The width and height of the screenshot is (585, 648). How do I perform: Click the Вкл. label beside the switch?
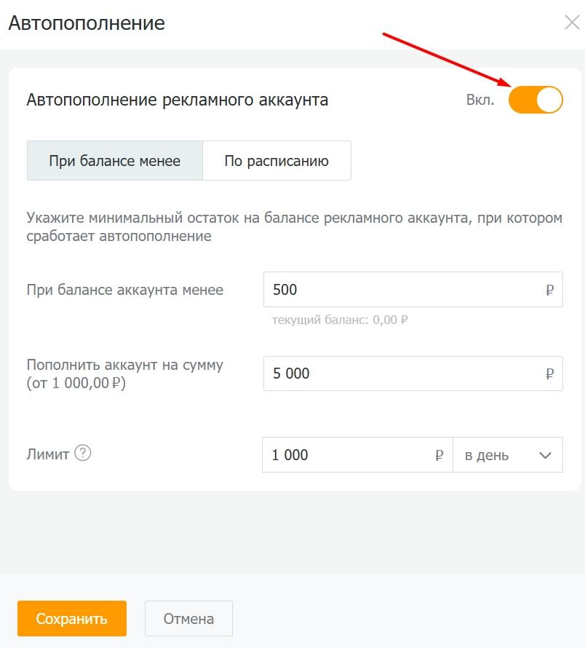coord(480,100)
